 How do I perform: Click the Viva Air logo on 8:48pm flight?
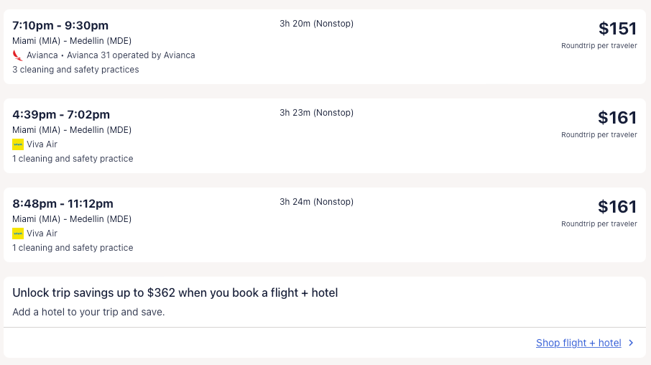18,234
